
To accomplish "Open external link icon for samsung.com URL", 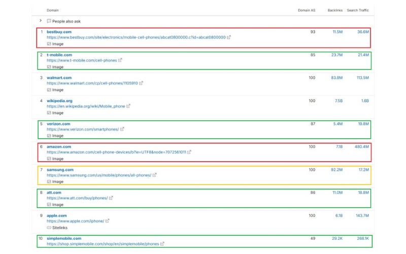I will [155, 175].
